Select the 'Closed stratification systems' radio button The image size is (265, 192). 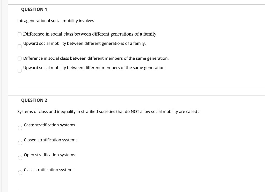coord(20,143)
